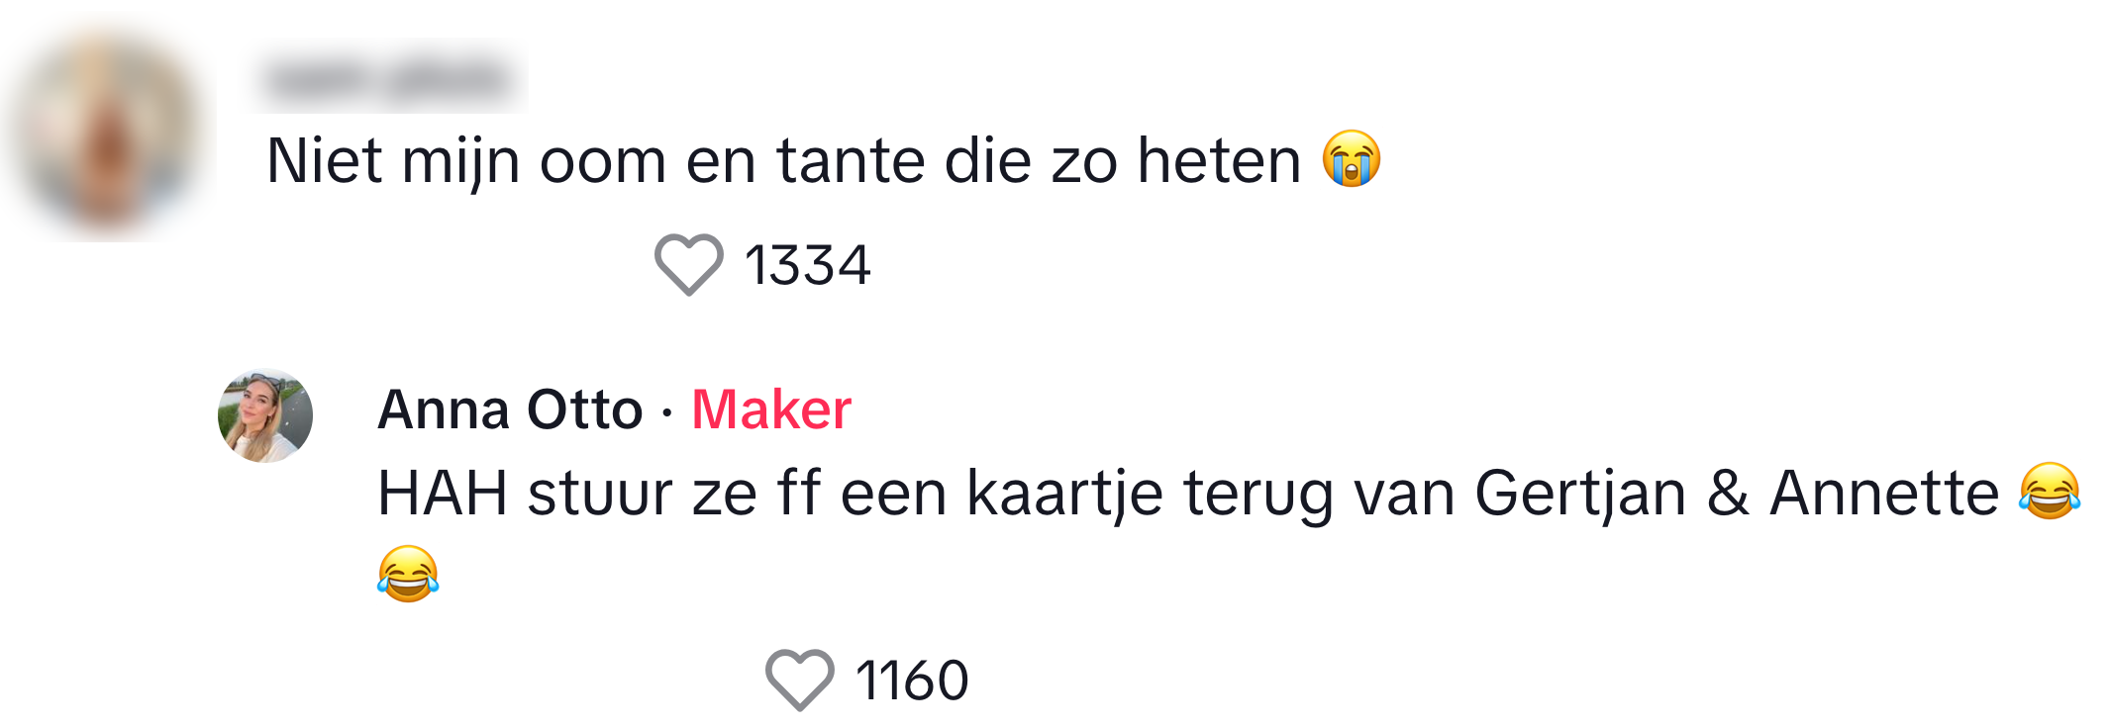Click the Anna Otto username
2111x728 pixels.
(510, 409)
